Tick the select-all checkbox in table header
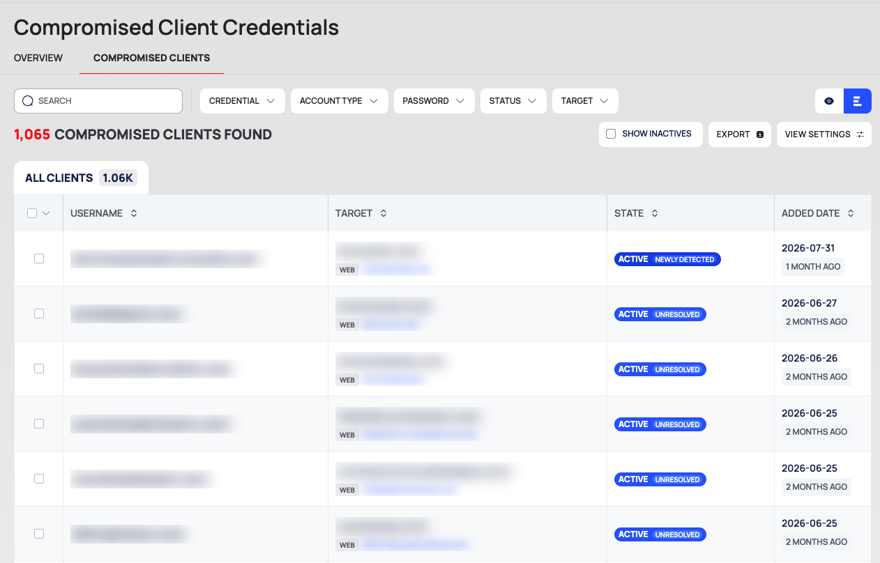 coord(32,213)
